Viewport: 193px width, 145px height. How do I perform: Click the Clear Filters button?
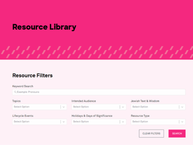click(151, 133)
